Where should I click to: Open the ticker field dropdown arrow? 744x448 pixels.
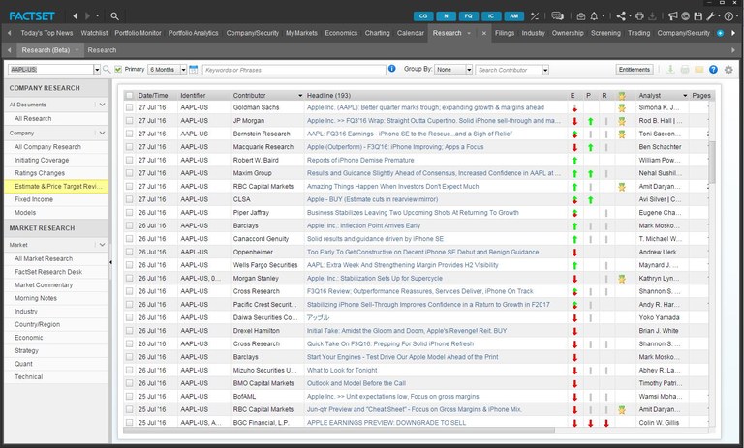[97, 70]
